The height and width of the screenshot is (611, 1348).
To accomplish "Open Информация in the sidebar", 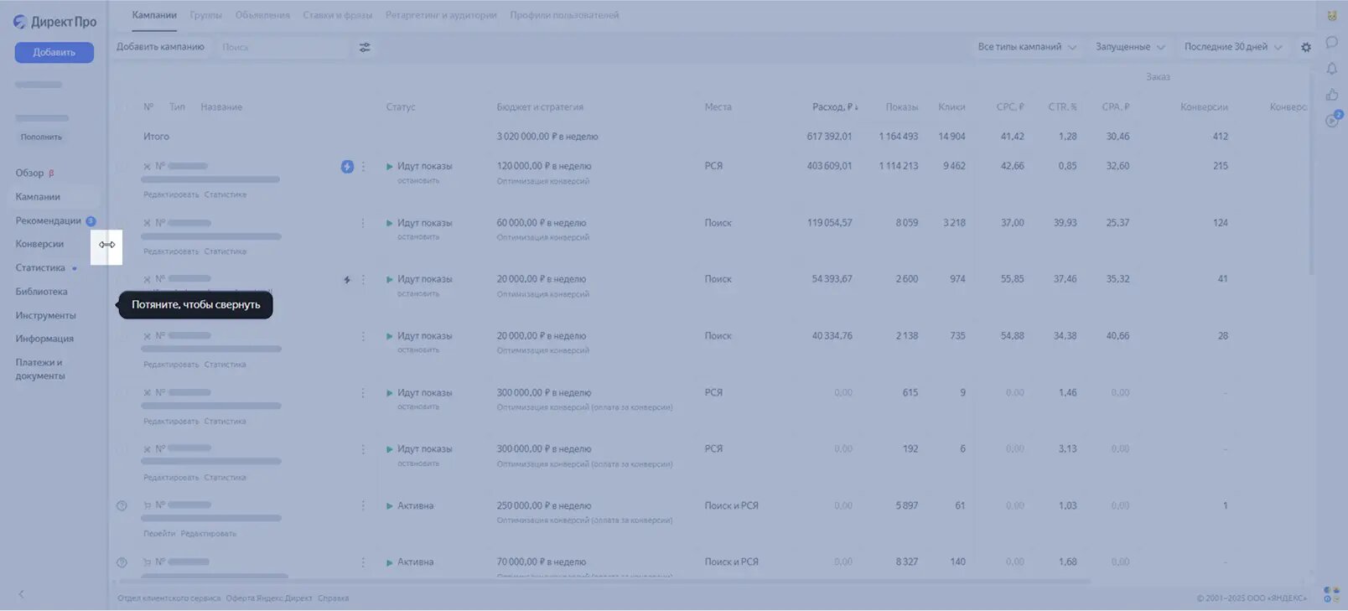I will click(x=44, y=339).
